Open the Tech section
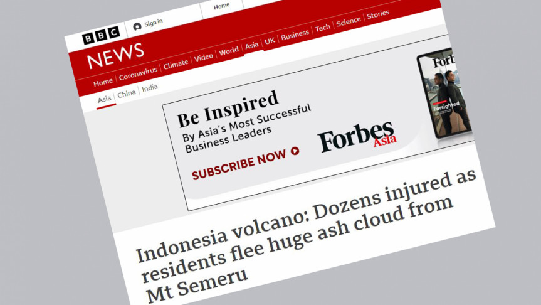The height and width of the screenshot is (305, 541). click(322, 28)
